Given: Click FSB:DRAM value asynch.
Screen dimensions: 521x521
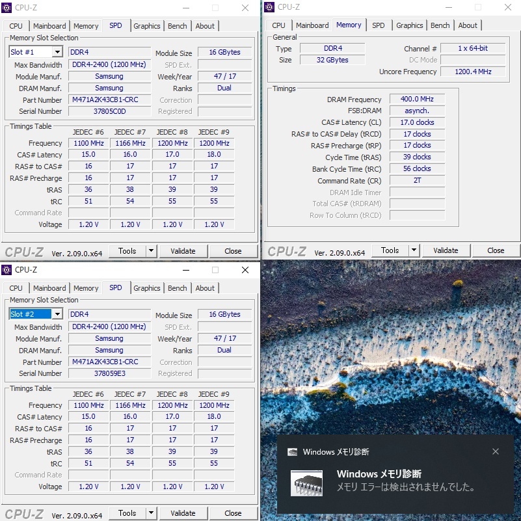Looking at the screenshot, I should pyautogui.click(x=418, y=111).
